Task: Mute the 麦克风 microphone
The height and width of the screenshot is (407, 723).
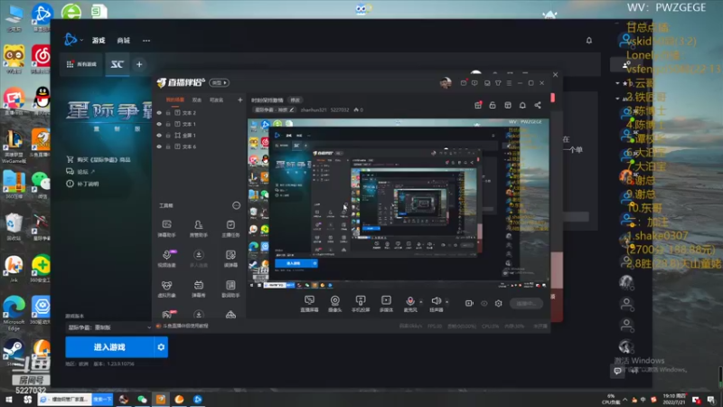Action: 410,304
